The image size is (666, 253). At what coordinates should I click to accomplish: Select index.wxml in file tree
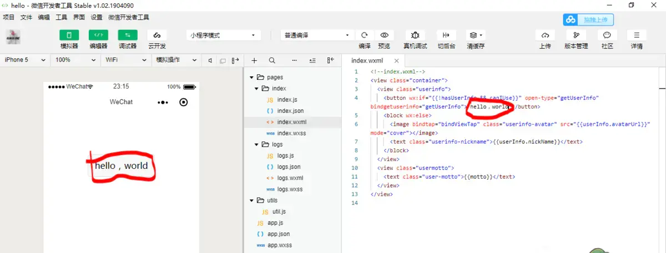click(292, 122)
